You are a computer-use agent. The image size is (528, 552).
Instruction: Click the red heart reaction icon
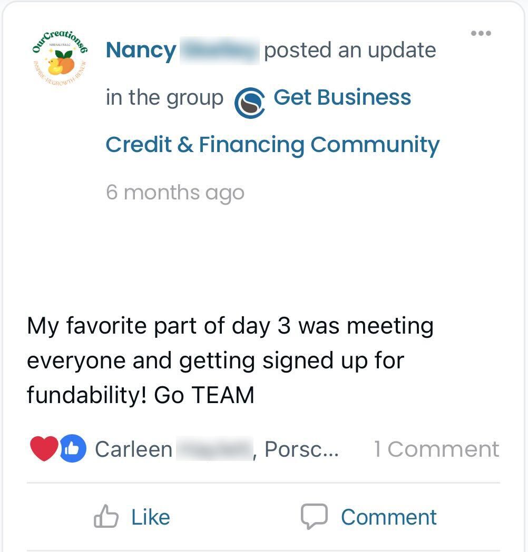pos(44,449)
